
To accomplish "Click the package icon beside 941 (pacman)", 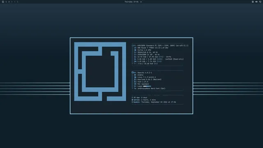I will [135, 84].
